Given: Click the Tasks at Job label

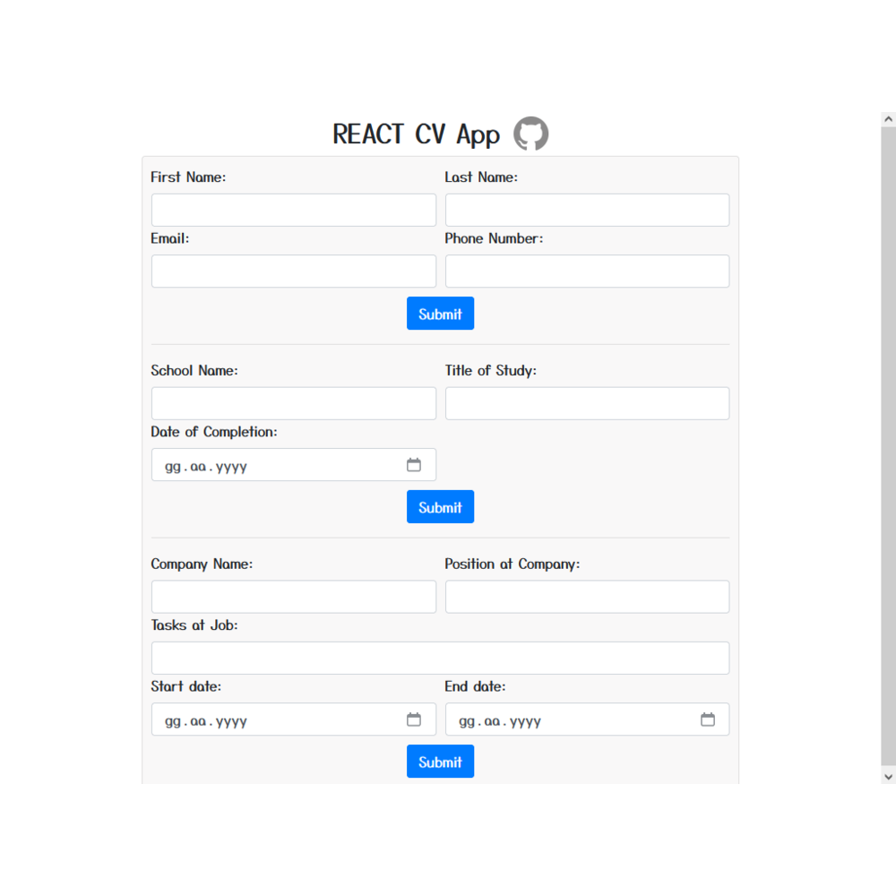Looking at the screenshot, I should click(194, 625).
